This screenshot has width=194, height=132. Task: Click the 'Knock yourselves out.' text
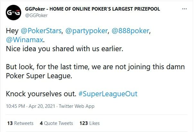click(40, 94)
